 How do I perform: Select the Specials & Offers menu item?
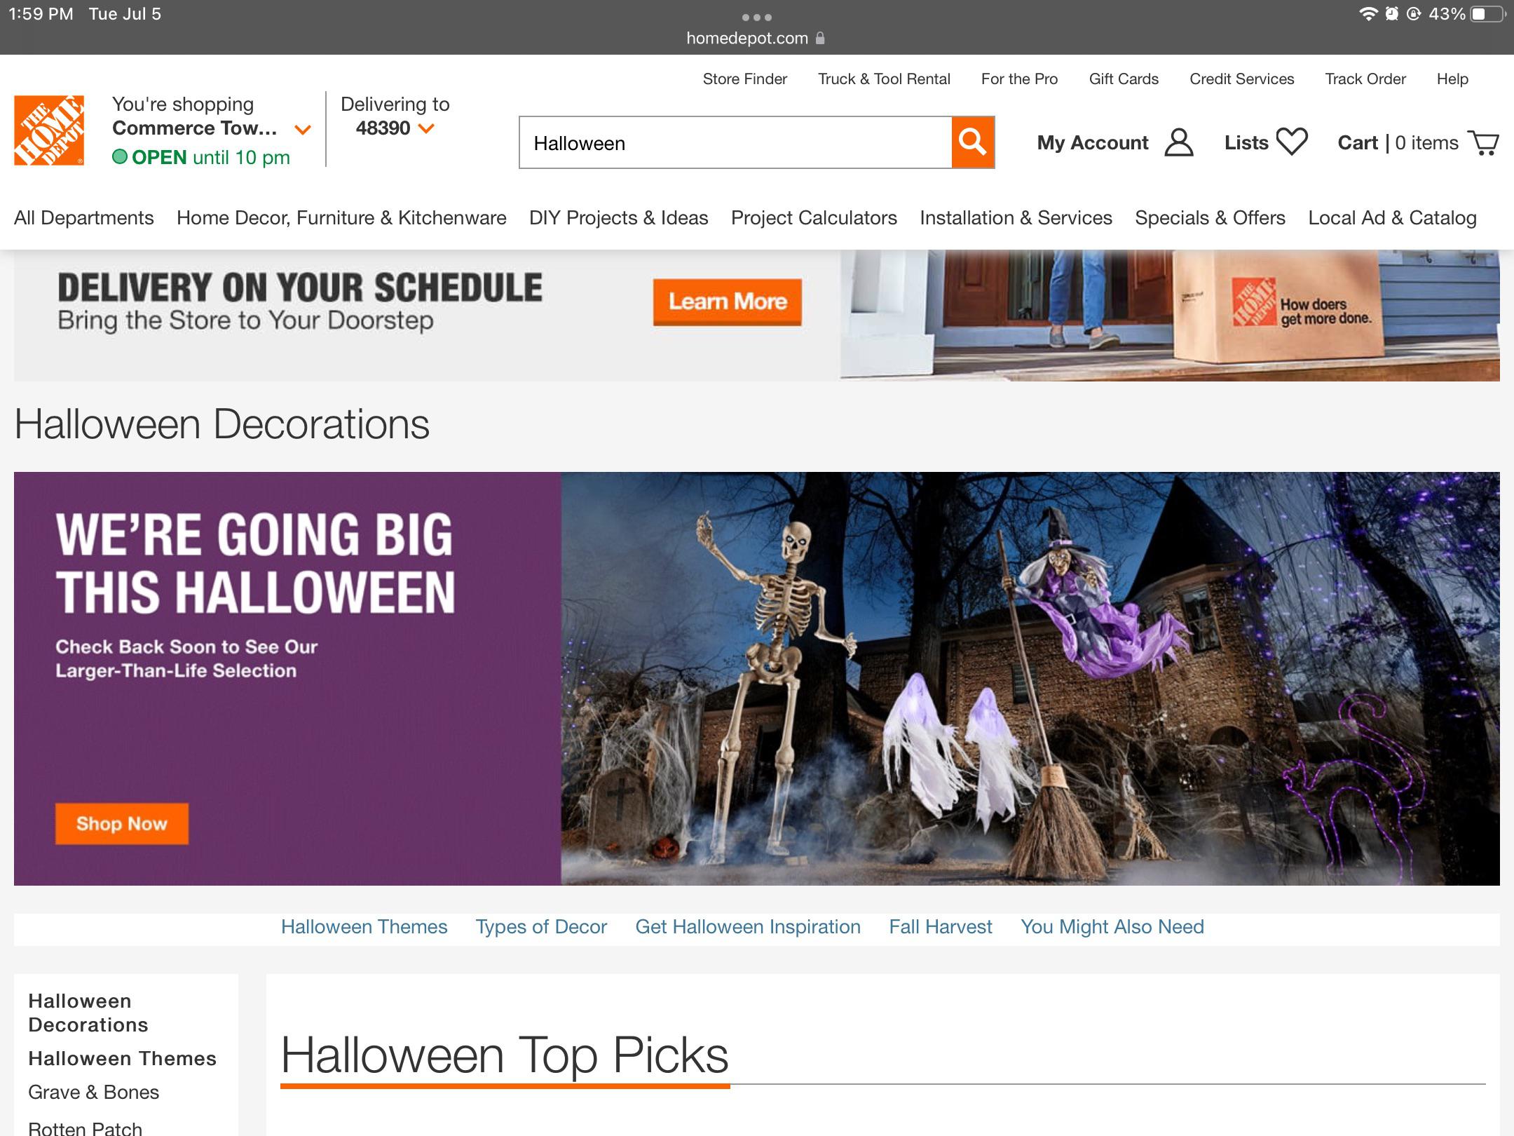(1210, 217)
